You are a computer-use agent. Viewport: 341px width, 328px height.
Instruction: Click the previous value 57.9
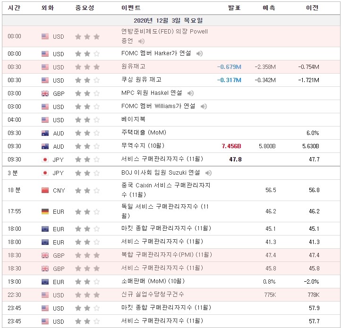tap(314, 308)
